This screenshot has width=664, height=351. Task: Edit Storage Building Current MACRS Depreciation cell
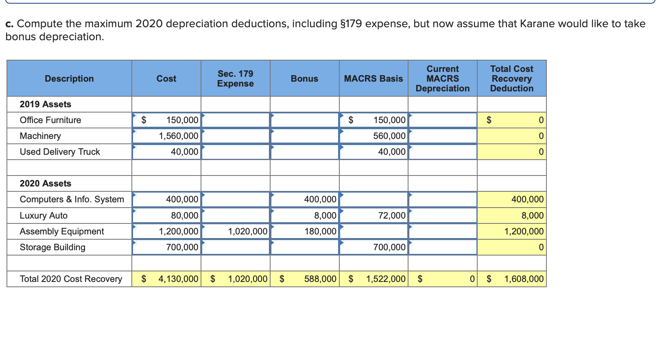point(443,247)
